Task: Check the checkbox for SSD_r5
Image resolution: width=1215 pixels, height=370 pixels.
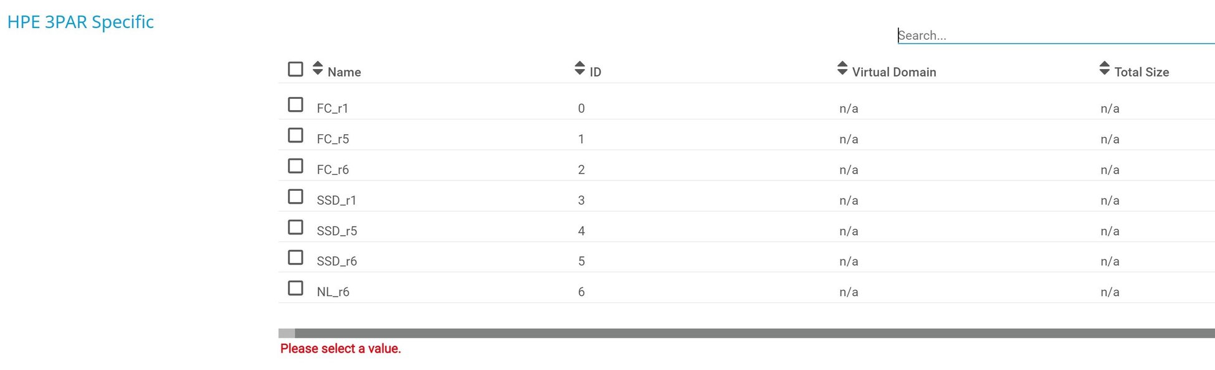Action: (295, 226)
